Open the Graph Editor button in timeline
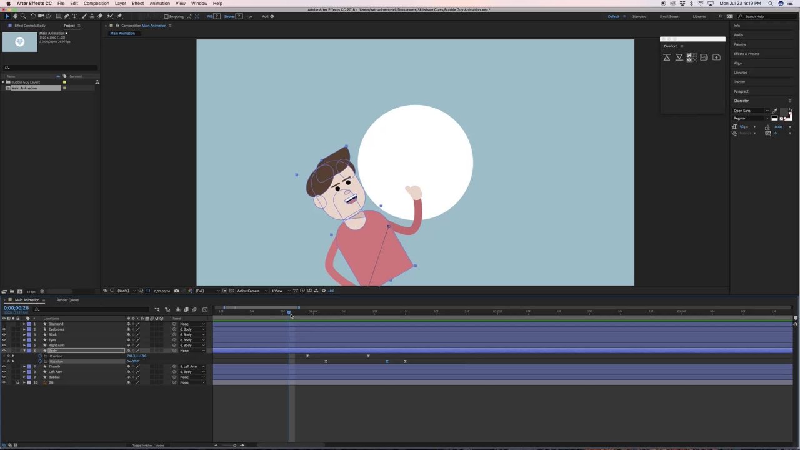 click(204, 310)
